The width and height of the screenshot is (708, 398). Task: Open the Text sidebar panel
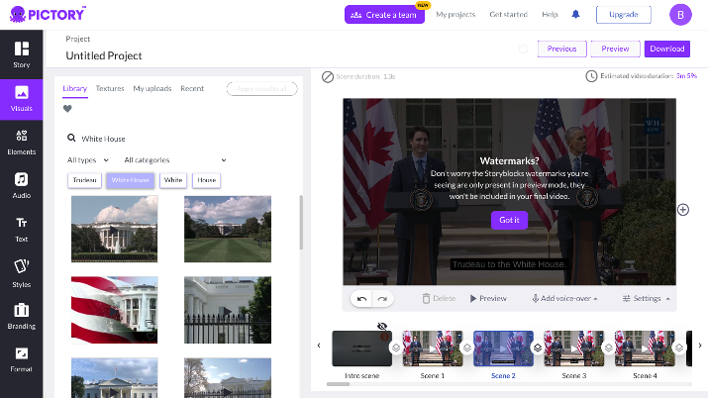[x=21, y=230]
